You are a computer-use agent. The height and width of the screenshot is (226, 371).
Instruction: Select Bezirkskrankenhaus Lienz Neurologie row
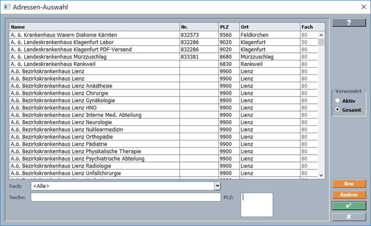tap(163, 122)
